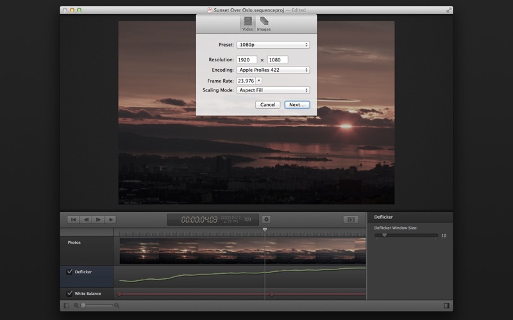Open the Scaling Mode Aspect Fill dropdown

click(273, 91)
